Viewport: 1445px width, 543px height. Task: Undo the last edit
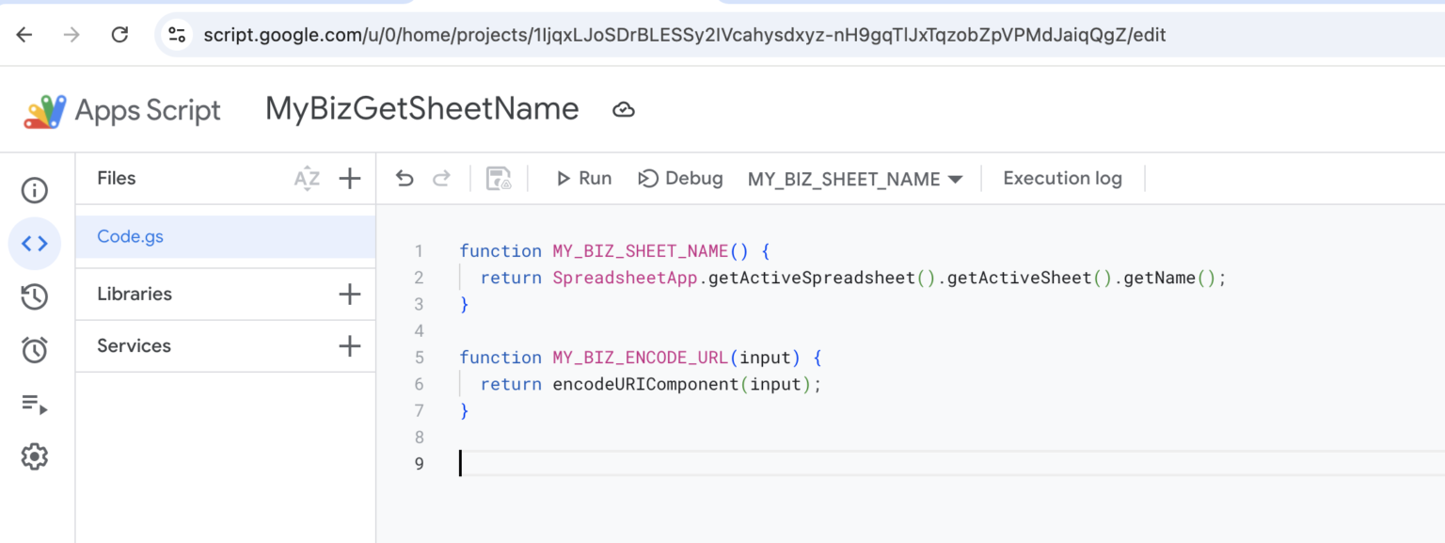point(405,178)
